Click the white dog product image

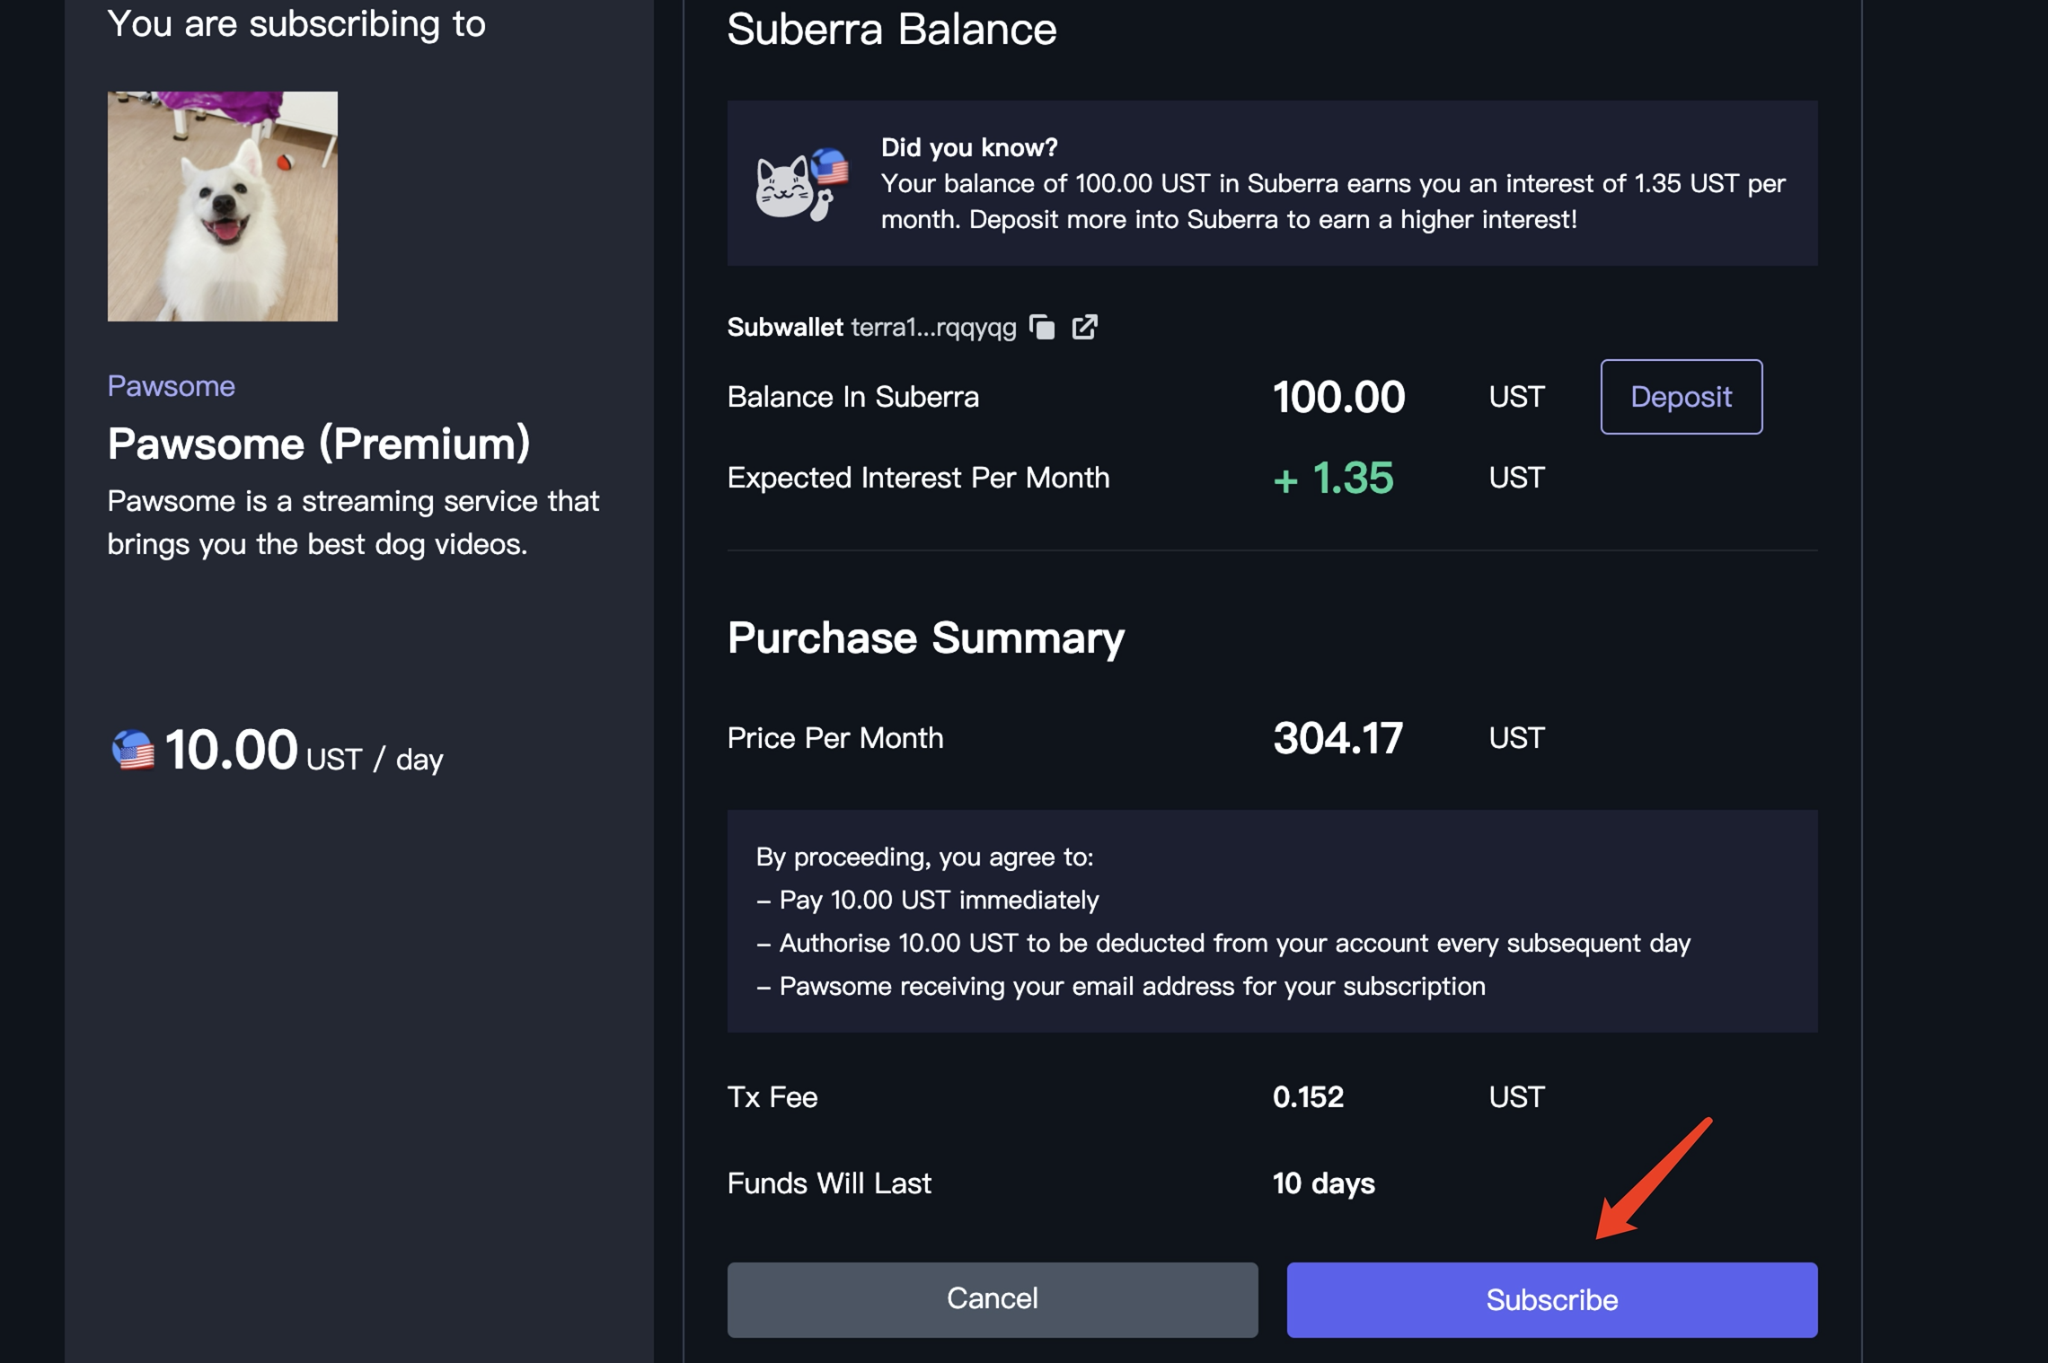click(x=223, y=207)
